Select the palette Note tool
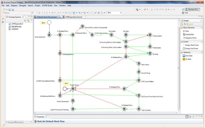 190,24
